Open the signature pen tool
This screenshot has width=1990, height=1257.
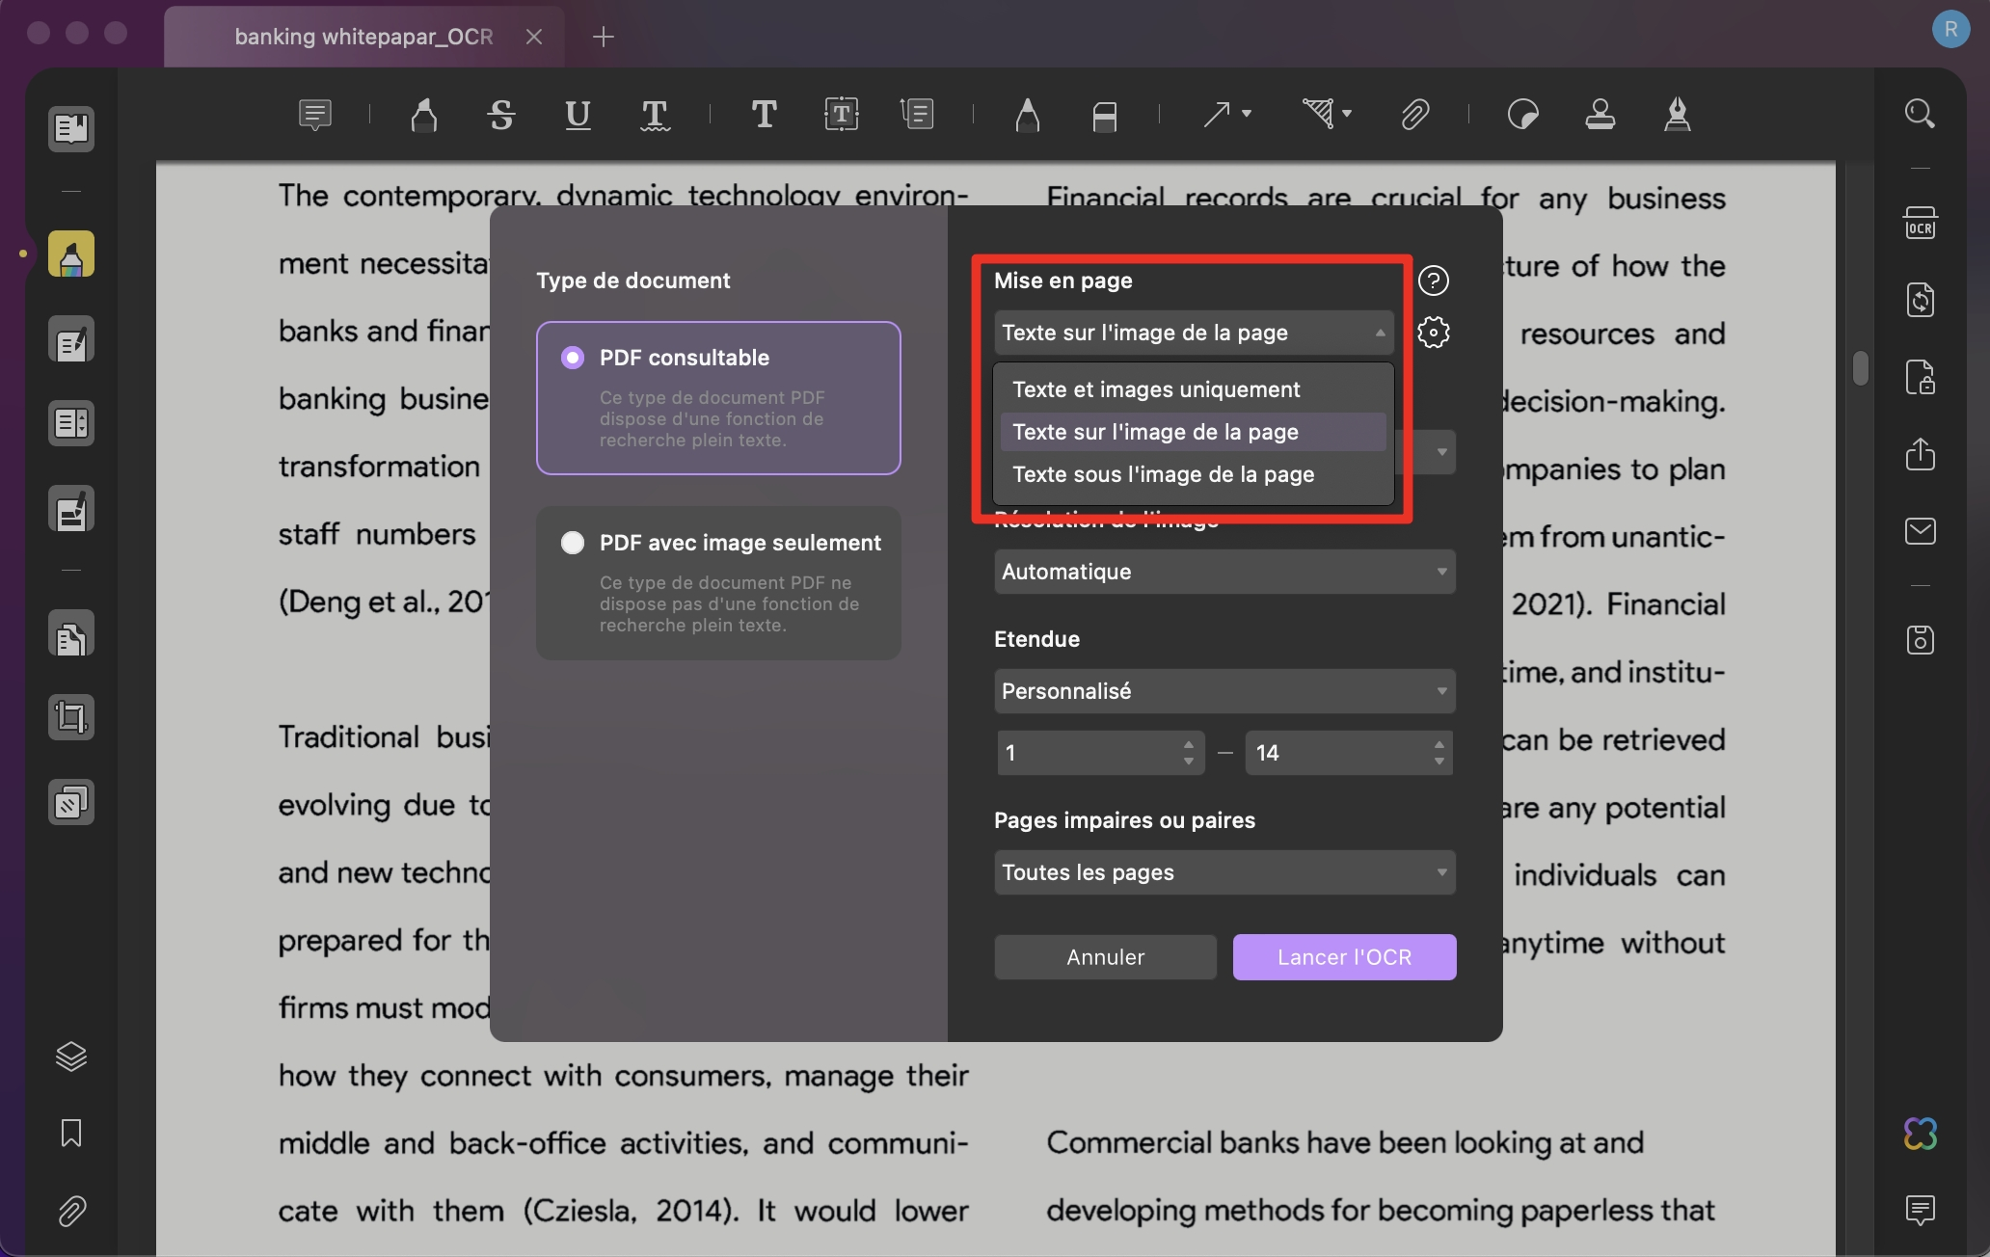click(x=1678, y=115)
